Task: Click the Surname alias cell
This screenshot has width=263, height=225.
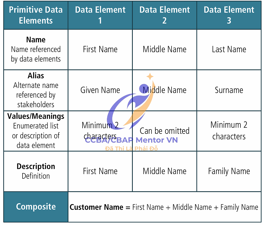Action: [229, 90]
